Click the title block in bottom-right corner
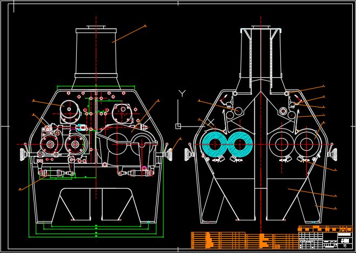356x253 pixels. [325, 237]
